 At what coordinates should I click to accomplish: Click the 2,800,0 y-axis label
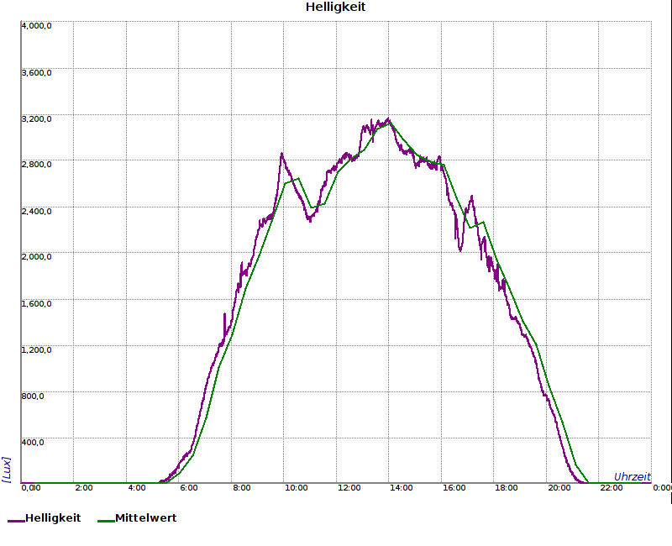click(x=36, y=164)
